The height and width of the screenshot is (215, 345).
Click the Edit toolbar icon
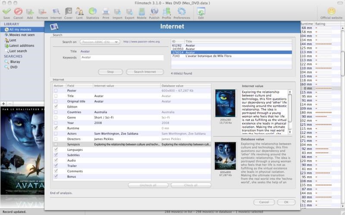(x=201, y=12)
